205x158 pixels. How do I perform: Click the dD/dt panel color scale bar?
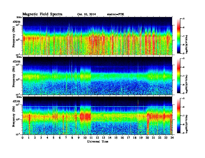click(179, 76)
